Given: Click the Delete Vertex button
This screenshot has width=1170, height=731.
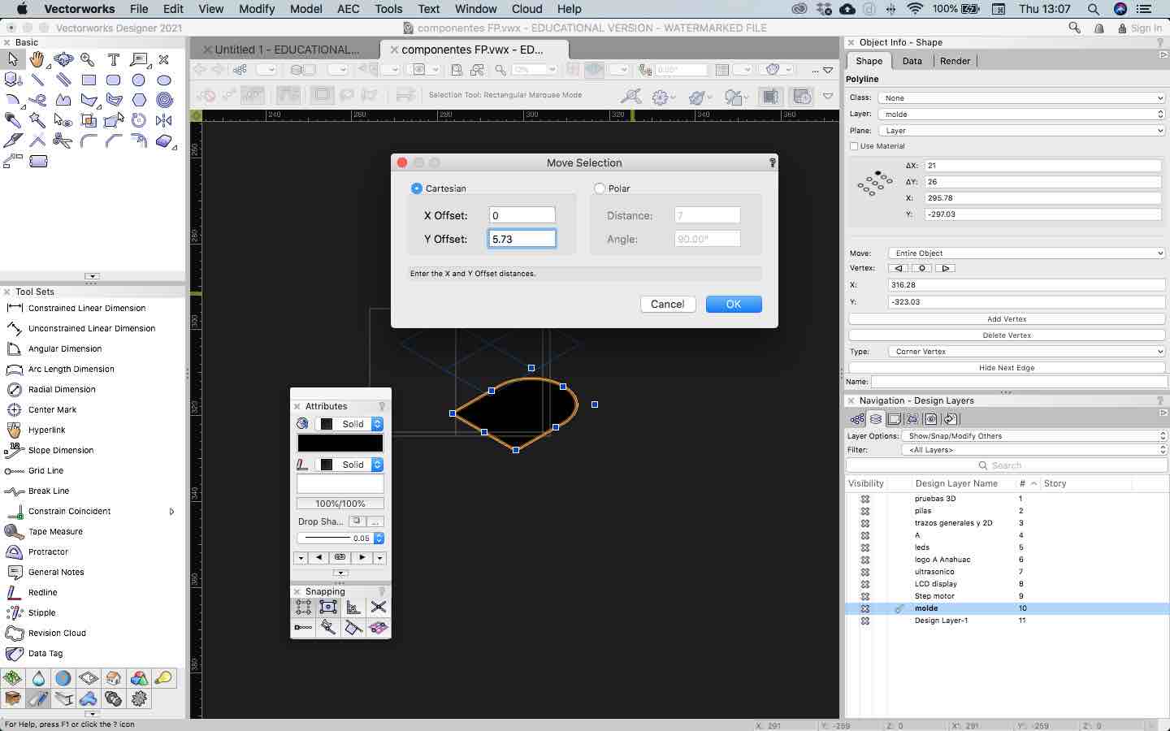Looking at the screenshot, I should pos(1007,335).
